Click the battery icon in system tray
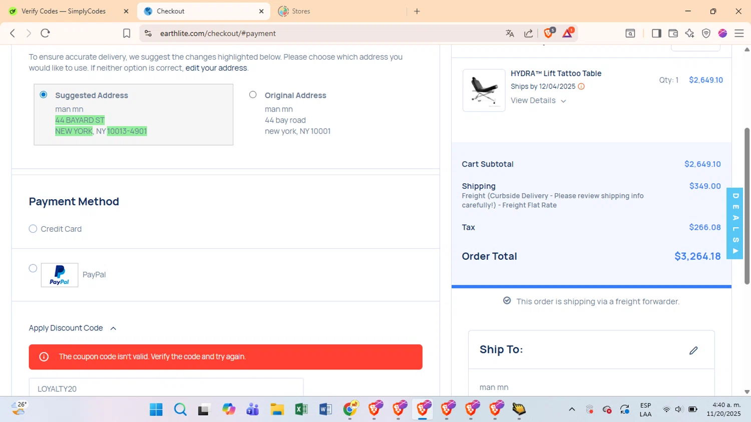 point(693,409)
